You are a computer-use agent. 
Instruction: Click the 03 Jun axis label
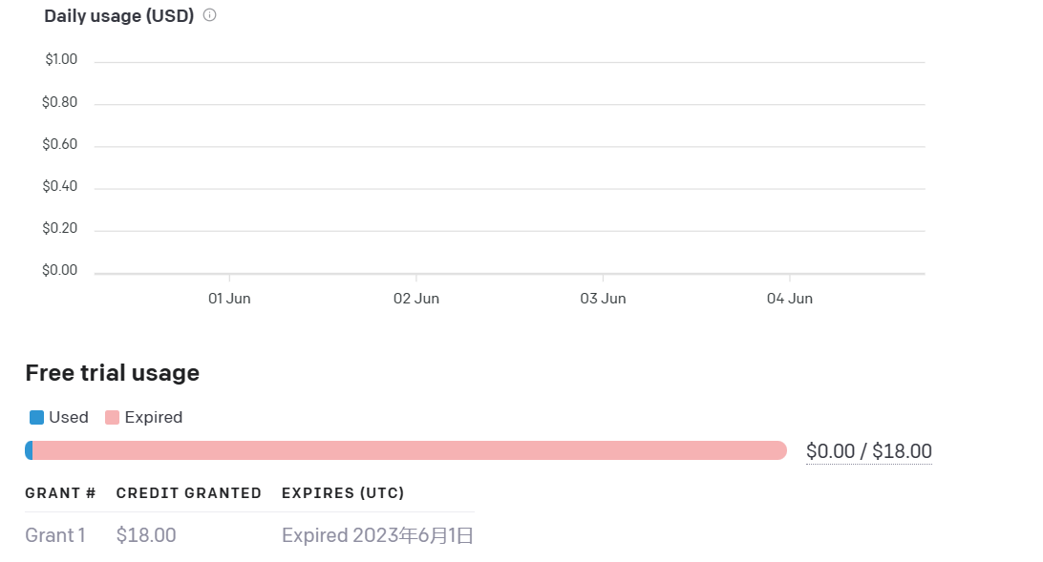603,298
